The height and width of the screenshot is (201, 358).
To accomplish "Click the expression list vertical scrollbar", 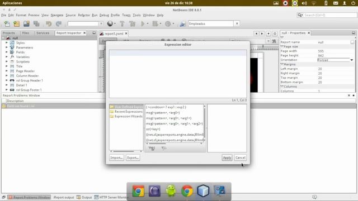I will click(x=204, y=123).
